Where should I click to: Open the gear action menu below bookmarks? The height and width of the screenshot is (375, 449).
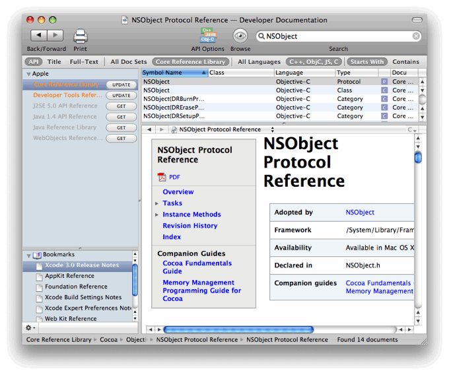click(30, 327)
